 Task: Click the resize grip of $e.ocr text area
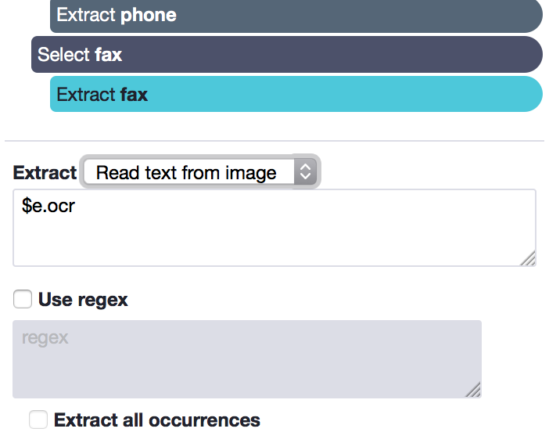click(528, 258)
